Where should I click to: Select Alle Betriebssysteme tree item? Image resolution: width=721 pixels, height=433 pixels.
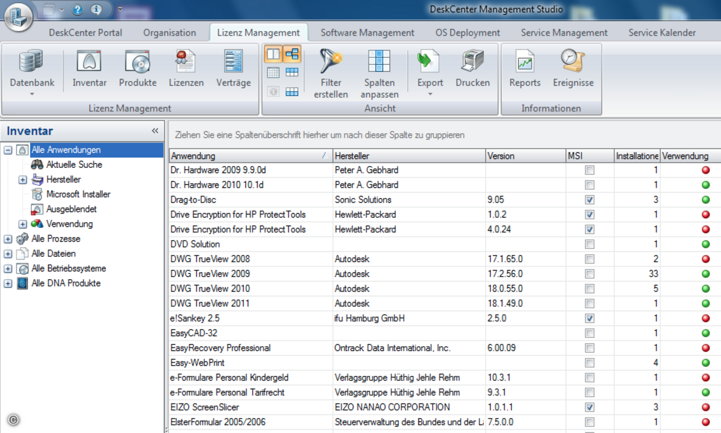click(68, 268)
